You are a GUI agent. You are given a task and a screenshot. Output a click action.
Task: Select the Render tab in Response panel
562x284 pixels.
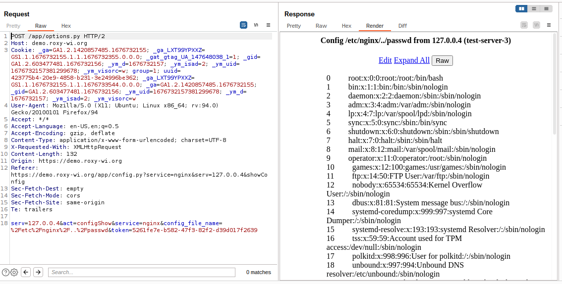click(x=375, y=26)
